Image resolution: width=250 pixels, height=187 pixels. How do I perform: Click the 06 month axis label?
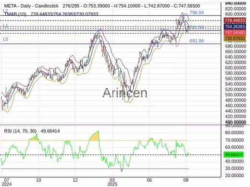pyautogui.click(x=149, y=180)
